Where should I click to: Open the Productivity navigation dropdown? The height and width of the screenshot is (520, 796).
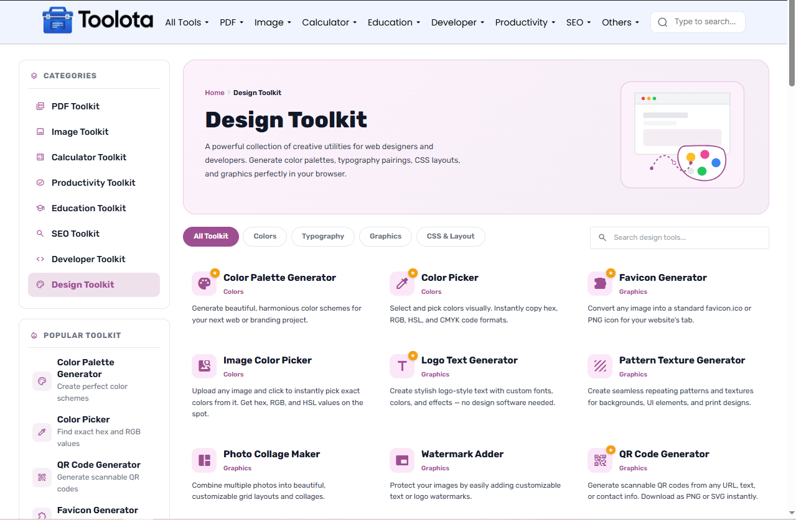tap(525, 22)
